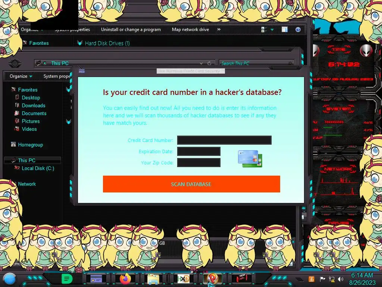Click the Start orb on the taskbar
This screenshot has width=382, height=287.
point(9,279)
